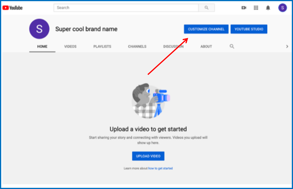Go to the About tab
Viewport: 293px width, 189px height.
[206, 46]
